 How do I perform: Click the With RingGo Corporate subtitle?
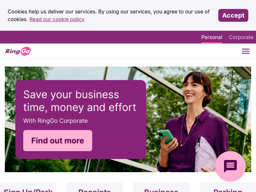(x=55, y=121)
